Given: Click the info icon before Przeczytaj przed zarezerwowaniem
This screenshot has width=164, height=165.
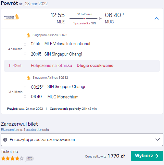Looking at the screenshot, I should pos(5,140).
